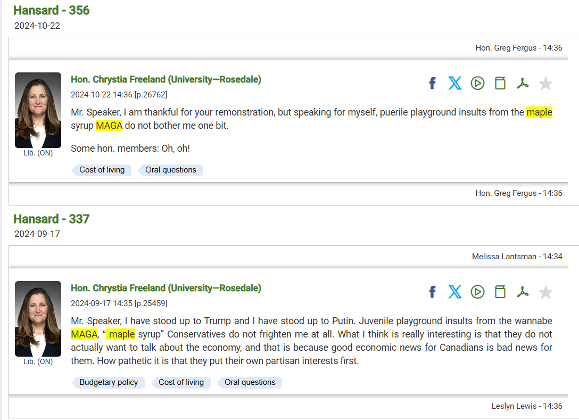Screen dimensions: 579x420
Task: Share the 2024-10-22 speech on X
Action: [x=455, y=84]
